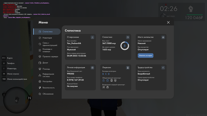Click the 120 046₽ money counter
The height and width of the screenshot is (116, 207).
(194, 18)
